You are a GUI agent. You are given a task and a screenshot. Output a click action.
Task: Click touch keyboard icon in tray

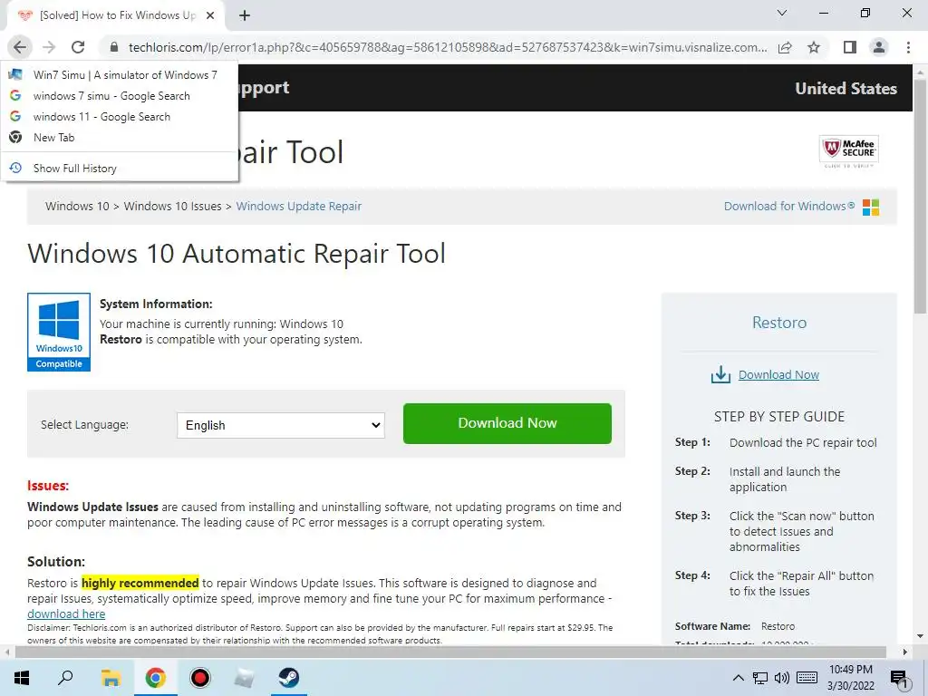(x=807, y=678)
